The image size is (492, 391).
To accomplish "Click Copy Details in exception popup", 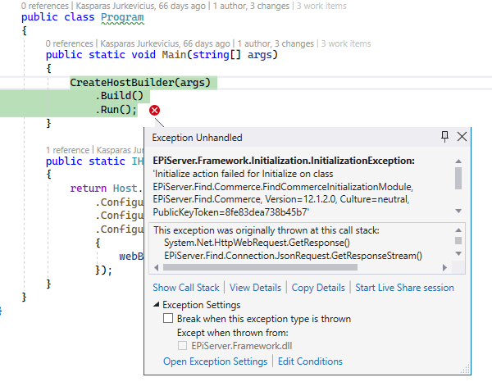I will pos(318,288).
